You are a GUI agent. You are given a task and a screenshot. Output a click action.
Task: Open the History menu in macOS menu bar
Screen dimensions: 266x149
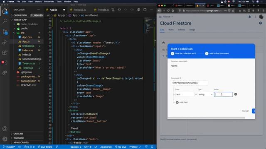pos(38,2)
